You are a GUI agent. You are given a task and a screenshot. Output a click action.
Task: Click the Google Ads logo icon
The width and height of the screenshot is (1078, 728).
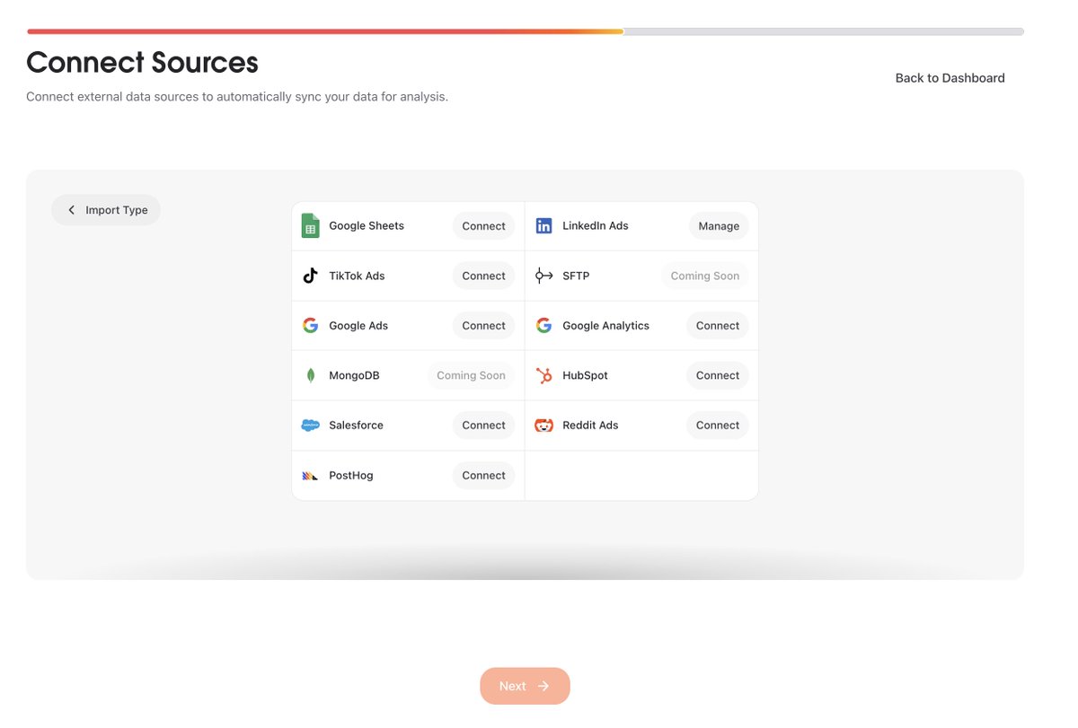pos(310,326)
